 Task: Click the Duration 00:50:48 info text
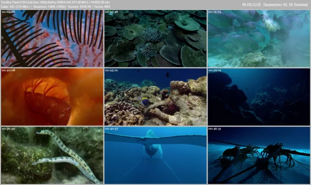point(79,7)
